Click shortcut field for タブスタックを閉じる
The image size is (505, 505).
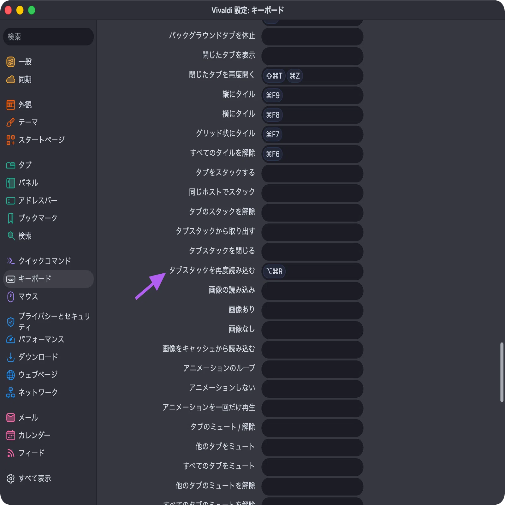pyautogui.click(x=312, y=252)
